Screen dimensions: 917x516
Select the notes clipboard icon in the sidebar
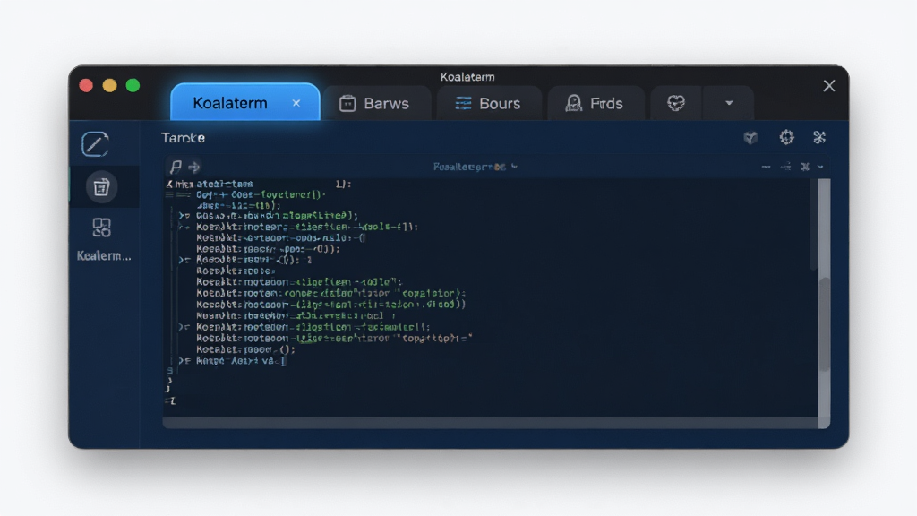pyautogui.click(x=101, y=187)
